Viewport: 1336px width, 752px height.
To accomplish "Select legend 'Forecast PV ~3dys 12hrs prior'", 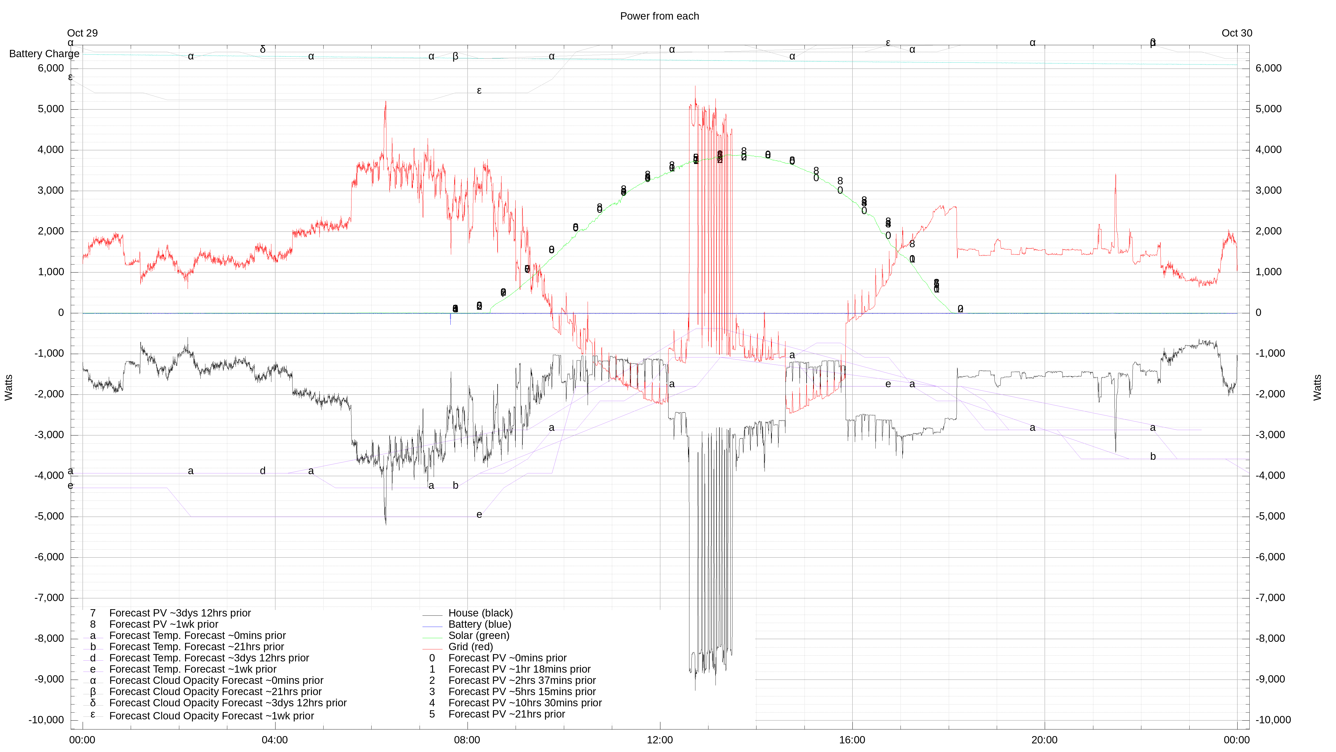I will 180,613.
